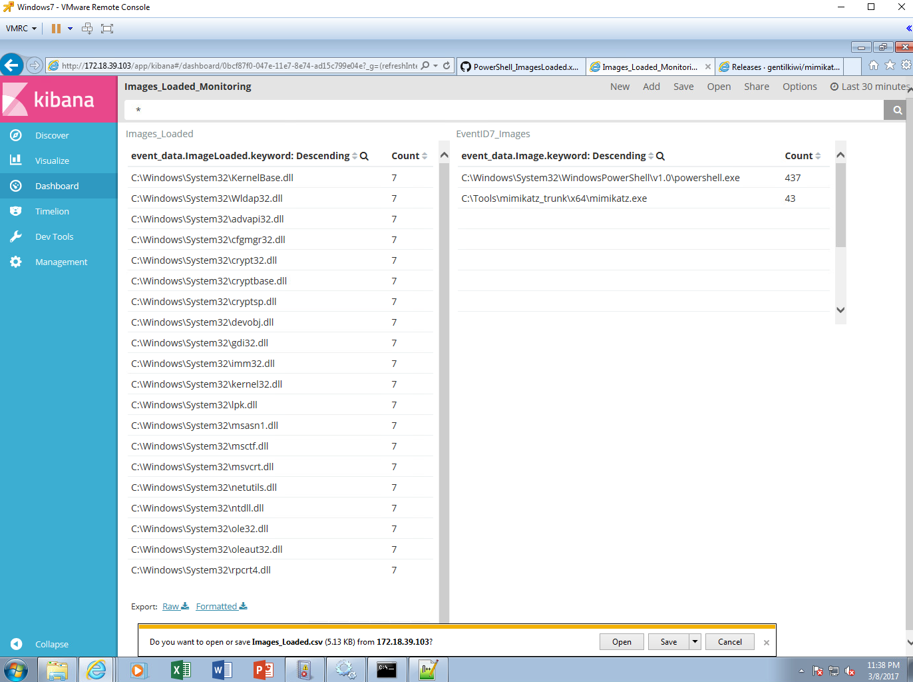Open the Visualize section icon
Screen dimensions: 913x682
(x=16, y=161)
